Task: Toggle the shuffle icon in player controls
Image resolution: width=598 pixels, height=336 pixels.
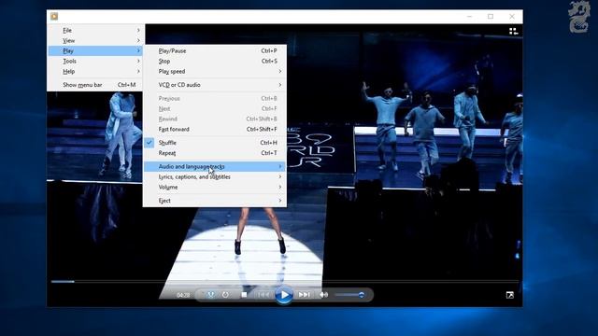Action: coord(210,295)
